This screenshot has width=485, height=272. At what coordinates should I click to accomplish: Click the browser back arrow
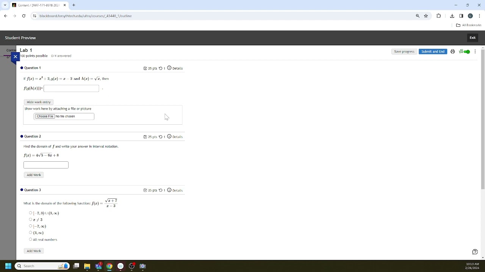(x=6, y=16)
